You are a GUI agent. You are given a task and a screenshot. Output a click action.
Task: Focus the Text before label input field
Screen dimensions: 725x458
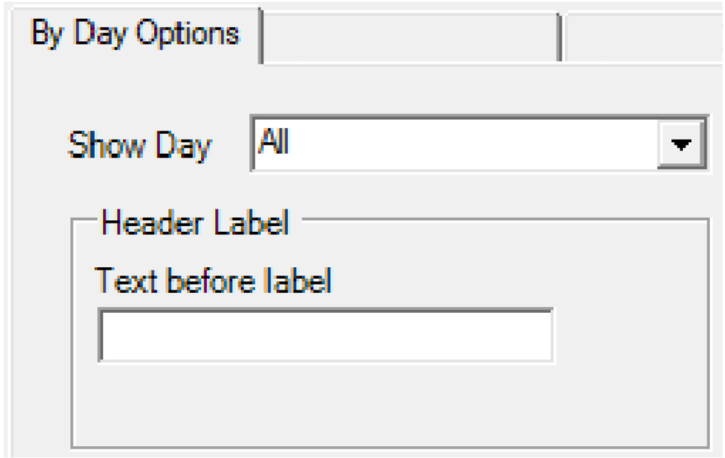pos(326,335)
